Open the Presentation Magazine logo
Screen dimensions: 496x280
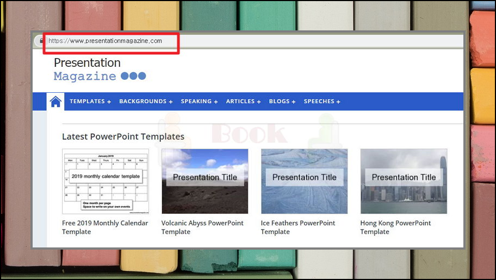coord(100,69)
